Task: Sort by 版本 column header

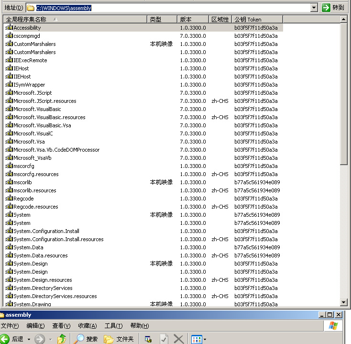Action: 193,20
